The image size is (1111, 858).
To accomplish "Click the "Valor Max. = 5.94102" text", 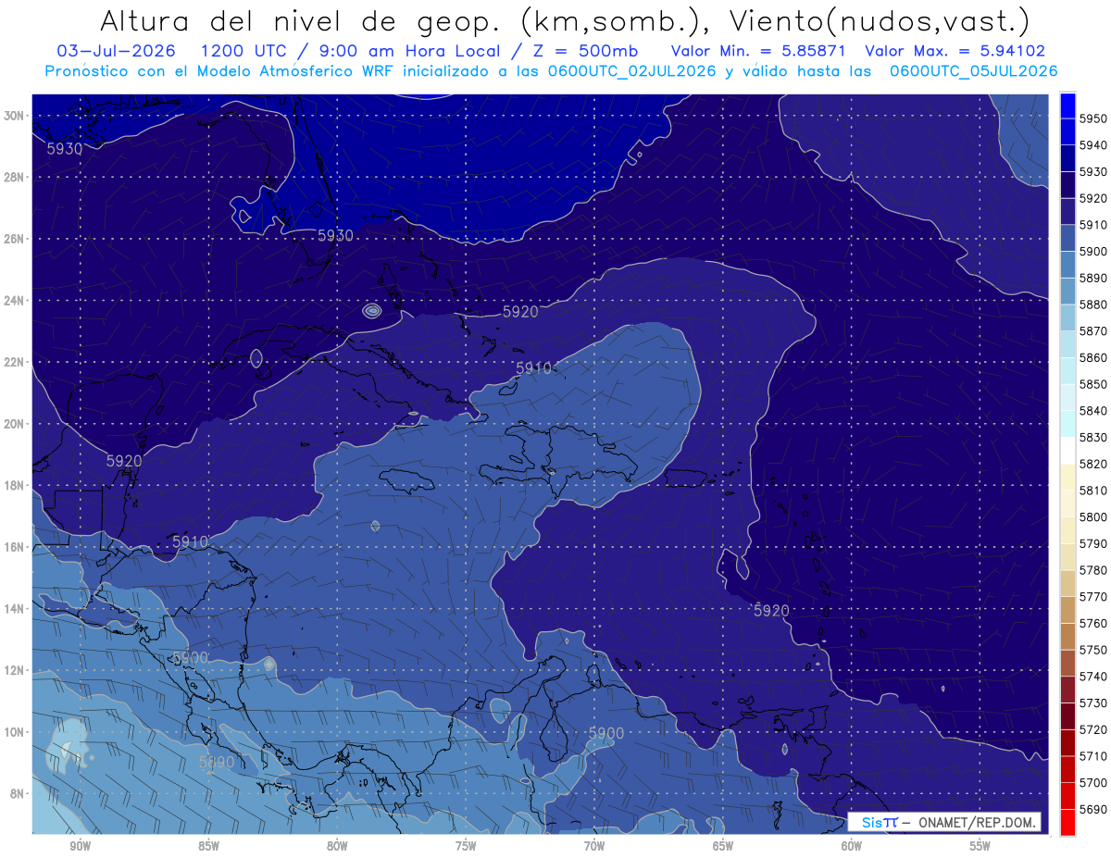I will [954, 51].
